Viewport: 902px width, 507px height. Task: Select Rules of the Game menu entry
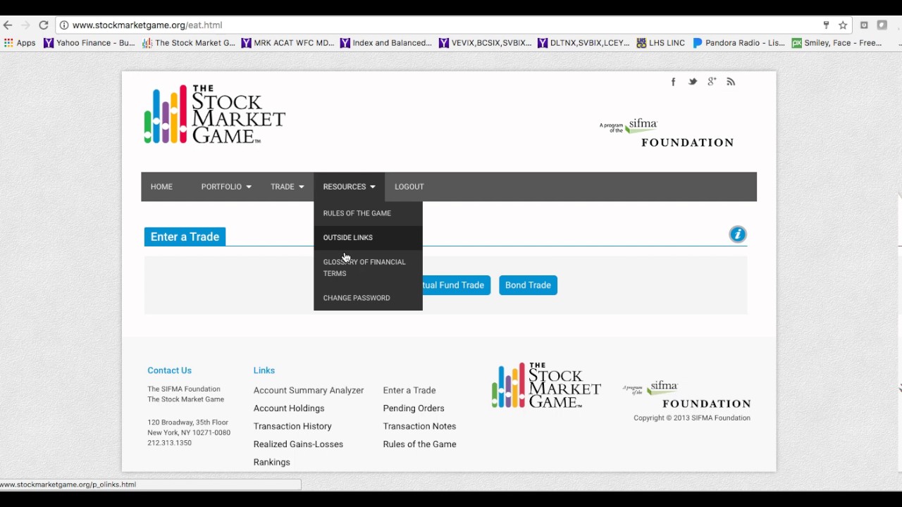tap(368, 213)
